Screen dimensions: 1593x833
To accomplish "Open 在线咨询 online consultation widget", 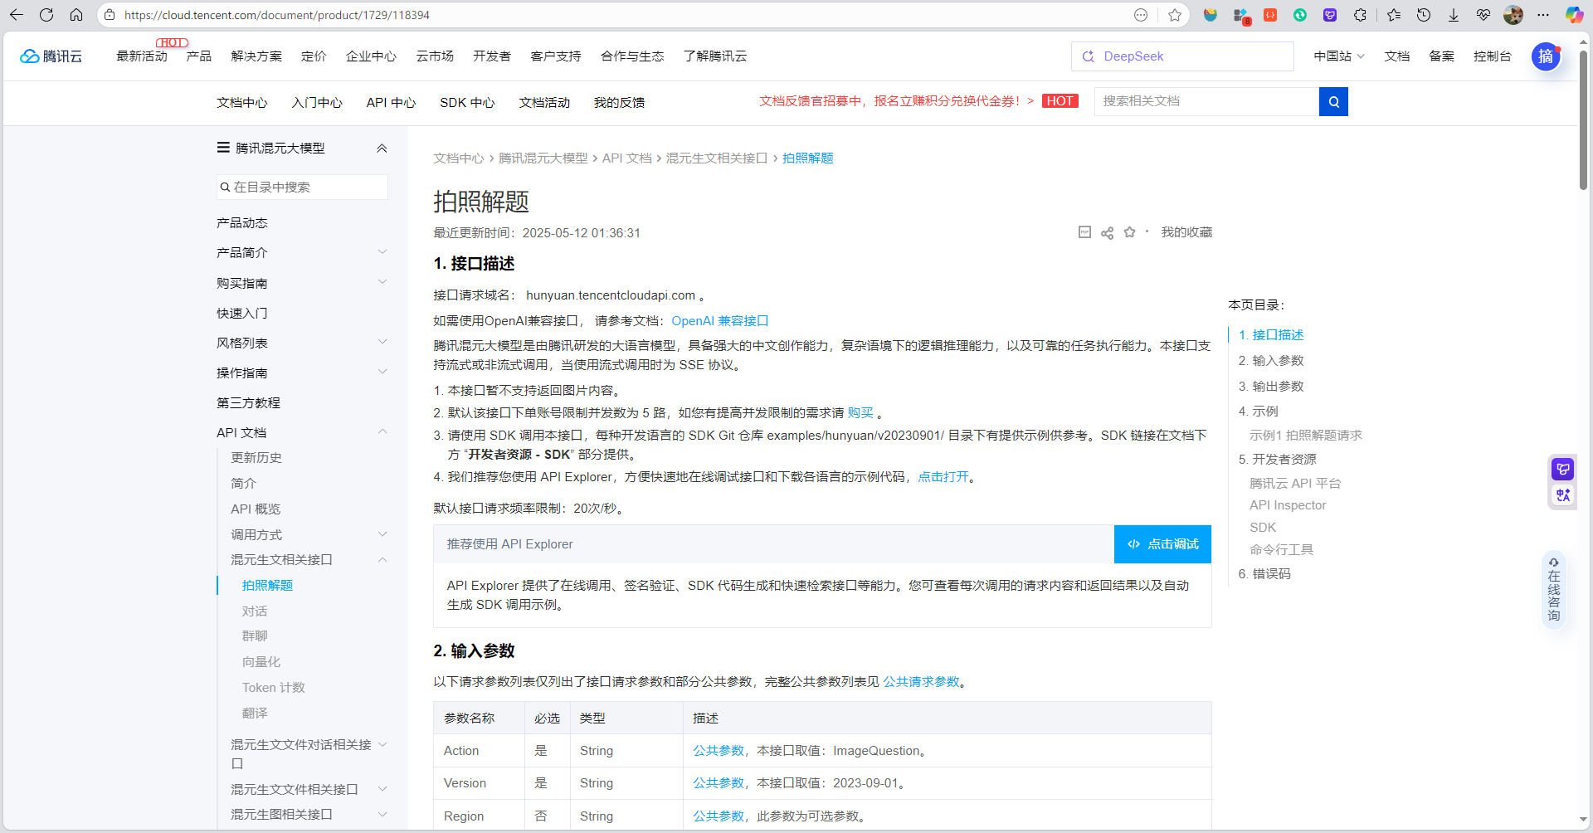I will (x=1553, y=589).
